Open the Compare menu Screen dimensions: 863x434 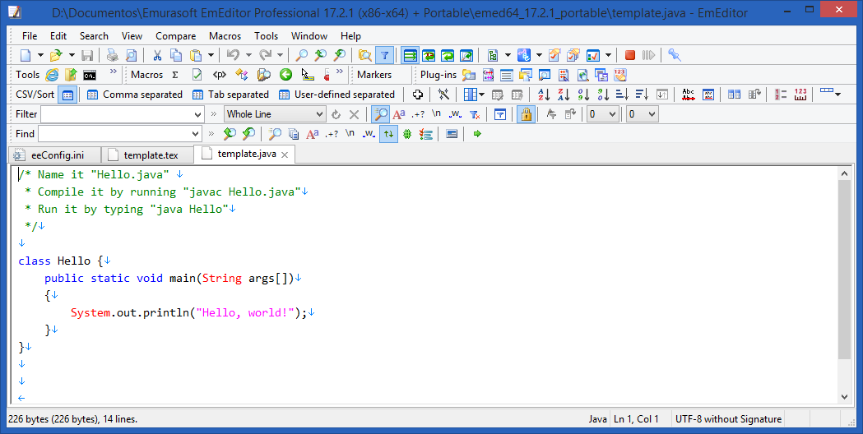[175, 35]
